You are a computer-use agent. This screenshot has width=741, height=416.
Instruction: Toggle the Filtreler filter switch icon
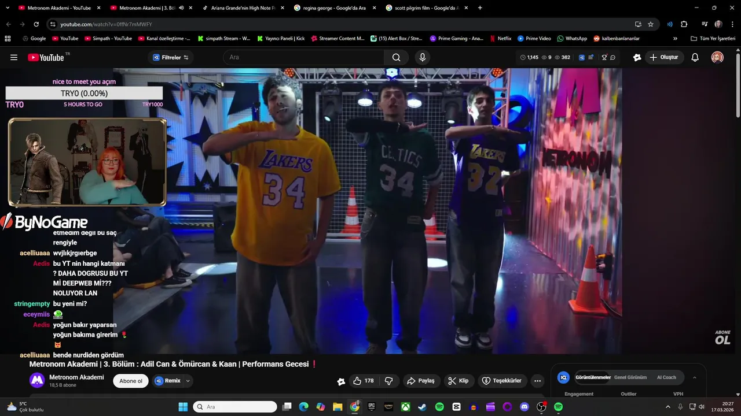186,57
